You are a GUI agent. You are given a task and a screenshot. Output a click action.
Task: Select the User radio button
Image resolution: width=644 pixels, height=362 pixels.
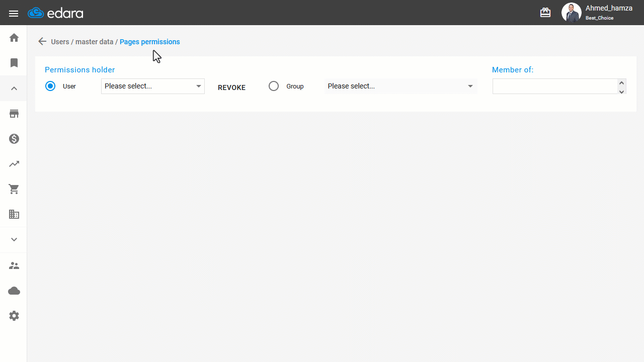[x=50, y=86]
